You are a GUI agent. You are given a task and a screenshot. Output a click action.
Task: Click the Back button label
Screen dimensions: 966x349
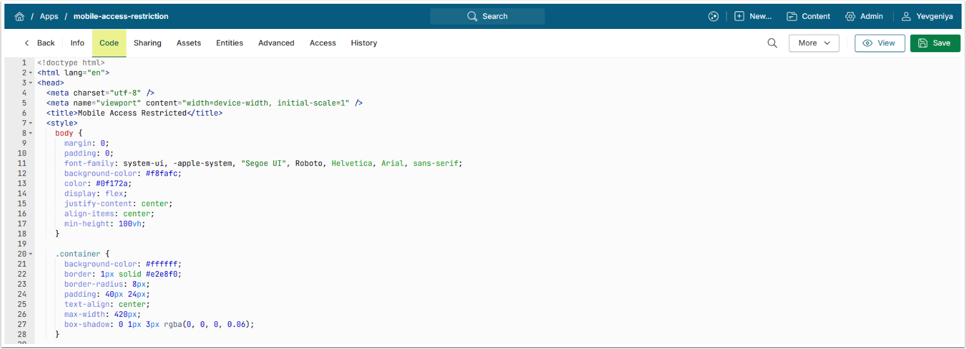(46, 43)
